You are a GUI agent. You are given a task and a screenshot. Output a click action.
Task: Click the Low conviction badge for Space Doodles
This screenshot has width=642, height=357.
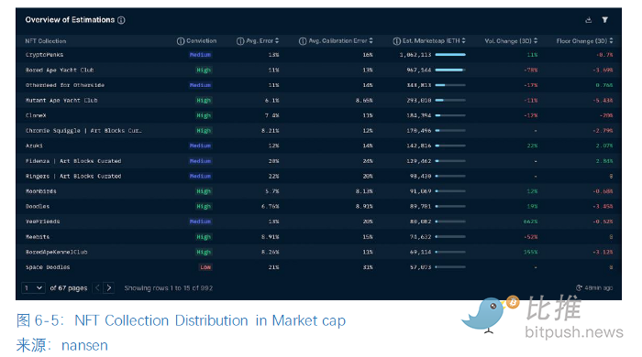pos(205,267)
